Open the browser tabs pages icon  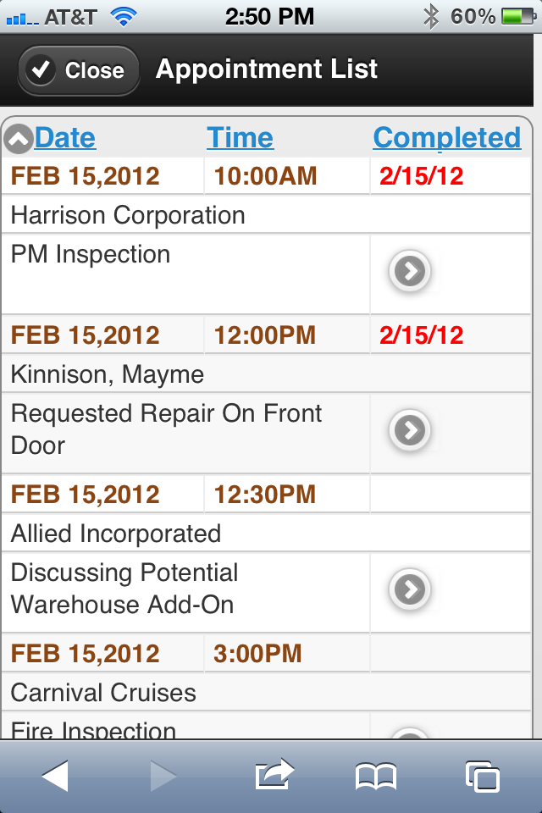(483, 777)
